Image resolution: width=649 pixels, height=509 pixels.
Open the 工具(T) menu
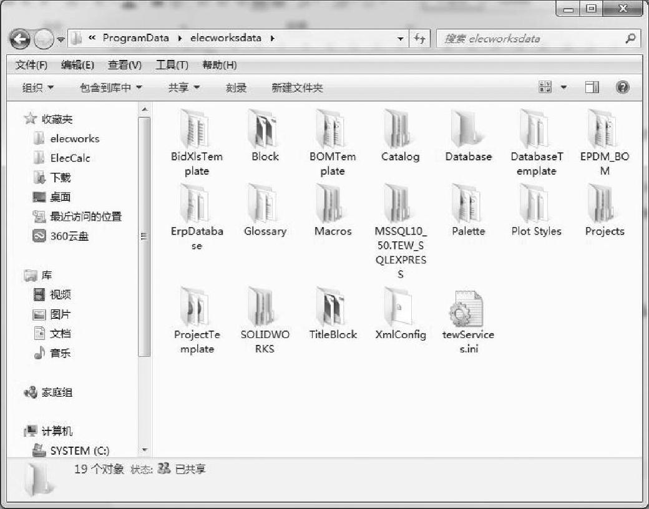[172, 65]
